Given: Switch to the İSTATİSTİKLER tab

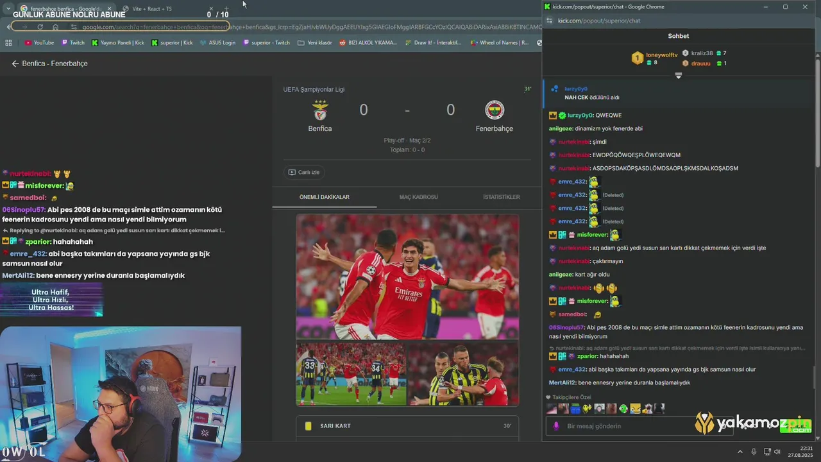Looking at the screenshot, I should (x=502, y=197).
